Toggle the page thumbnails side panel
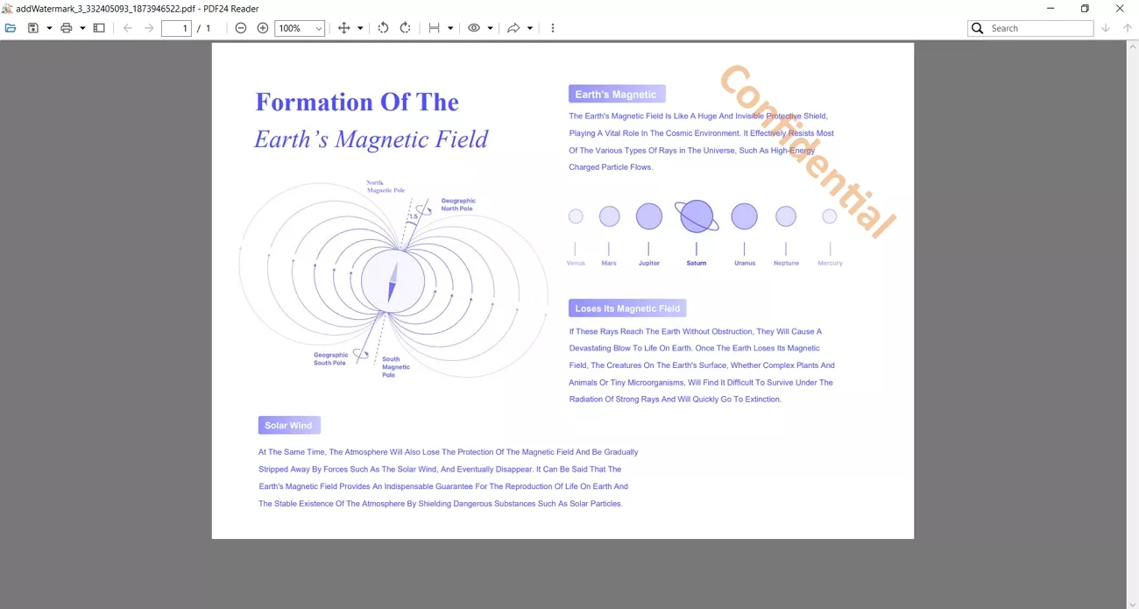 pos(99,27)
